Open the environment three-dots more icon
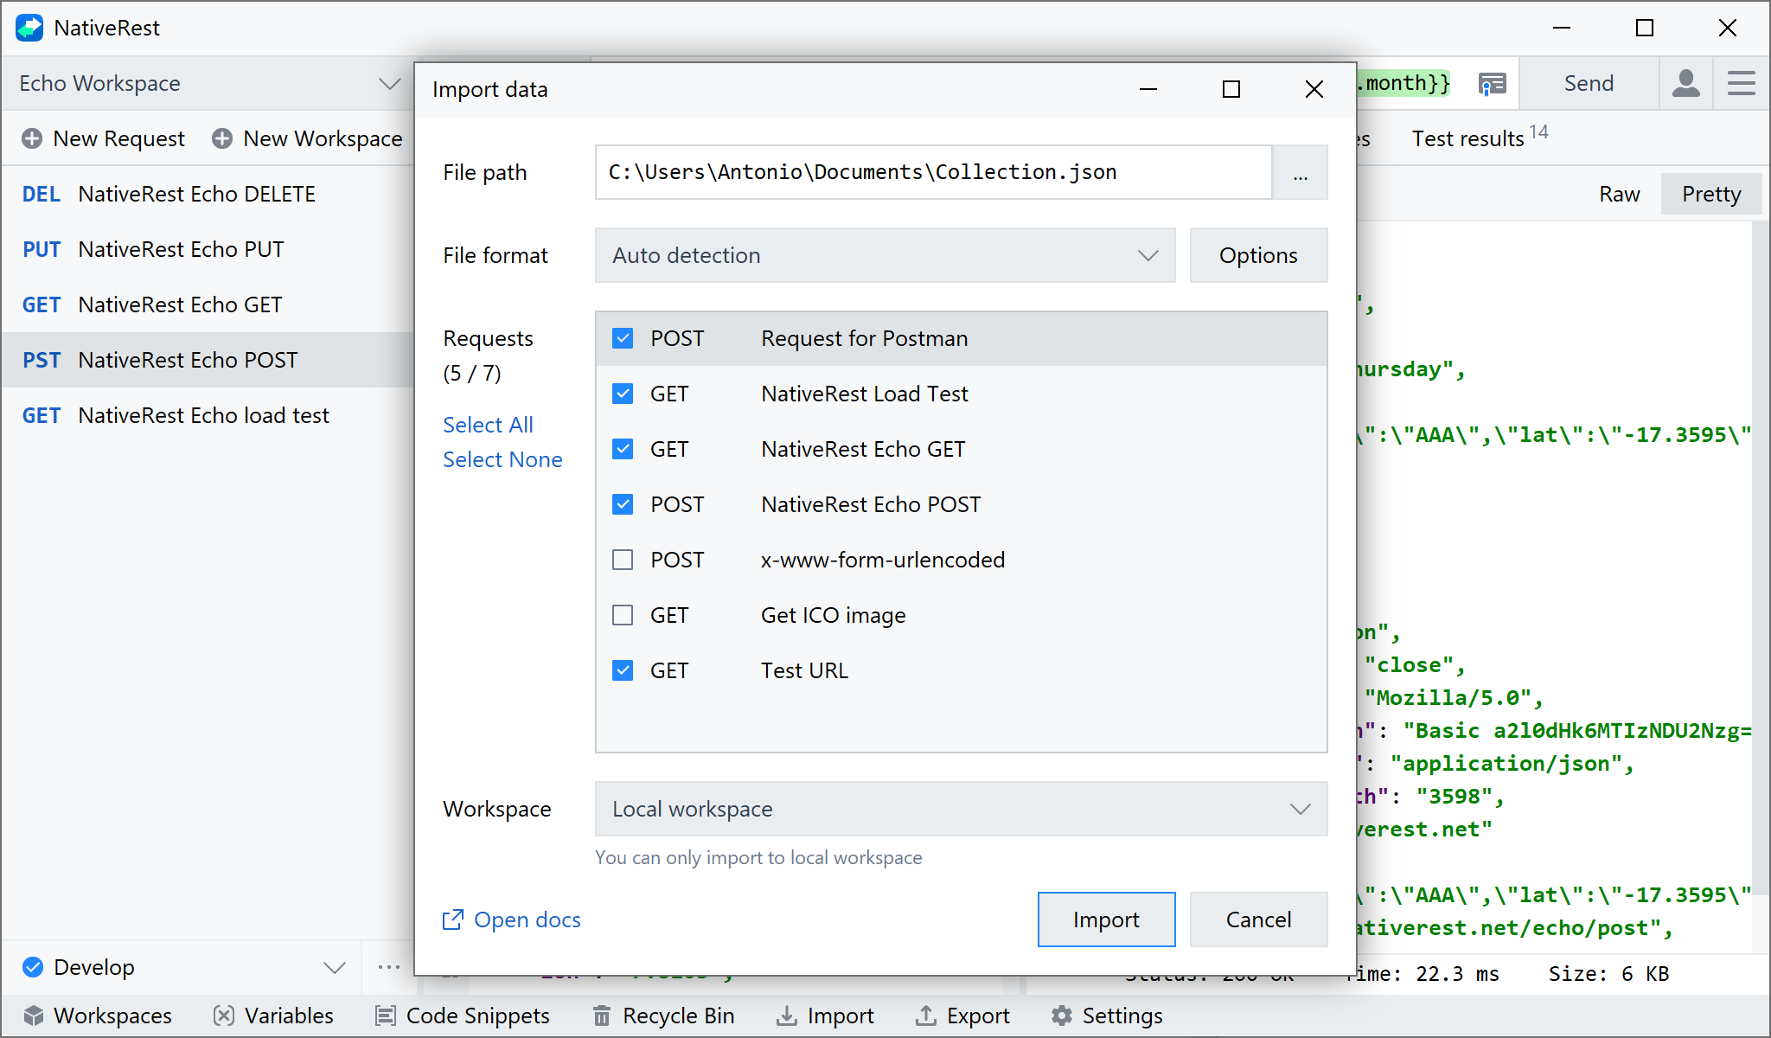The width and height of the screenshot is (1771, 1038). 389,967
